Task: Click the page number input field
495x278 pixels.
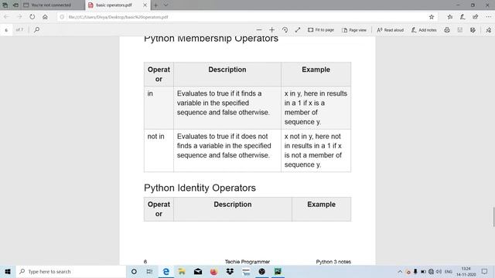Action: [6, 30]
